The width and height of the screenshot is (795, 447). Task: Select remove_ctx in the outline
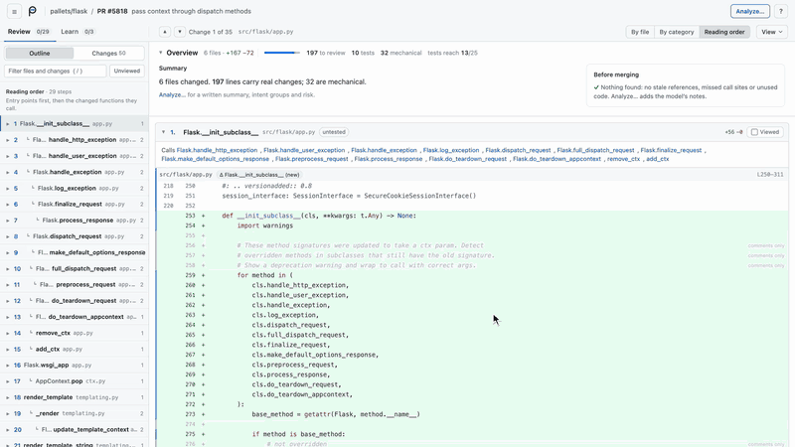[x=75, y=333]
